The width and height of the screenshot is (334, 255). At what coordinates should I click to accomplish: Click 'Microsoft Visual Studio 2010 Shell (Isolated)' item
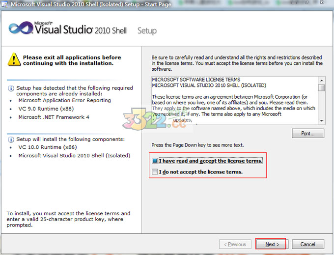coord(74,156)
